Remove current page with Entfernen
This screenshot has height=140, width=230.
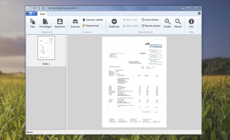(x=114, y=23)
